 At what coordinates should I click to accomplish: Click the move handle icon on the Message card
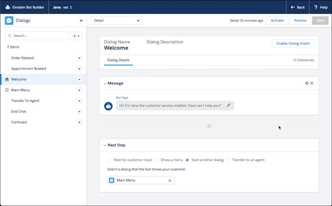306,83
